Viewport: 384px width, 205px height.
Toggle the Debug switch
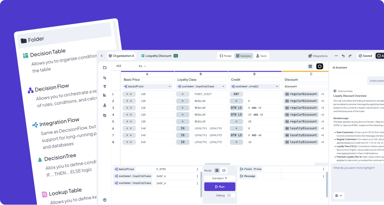tap(231, 195)
